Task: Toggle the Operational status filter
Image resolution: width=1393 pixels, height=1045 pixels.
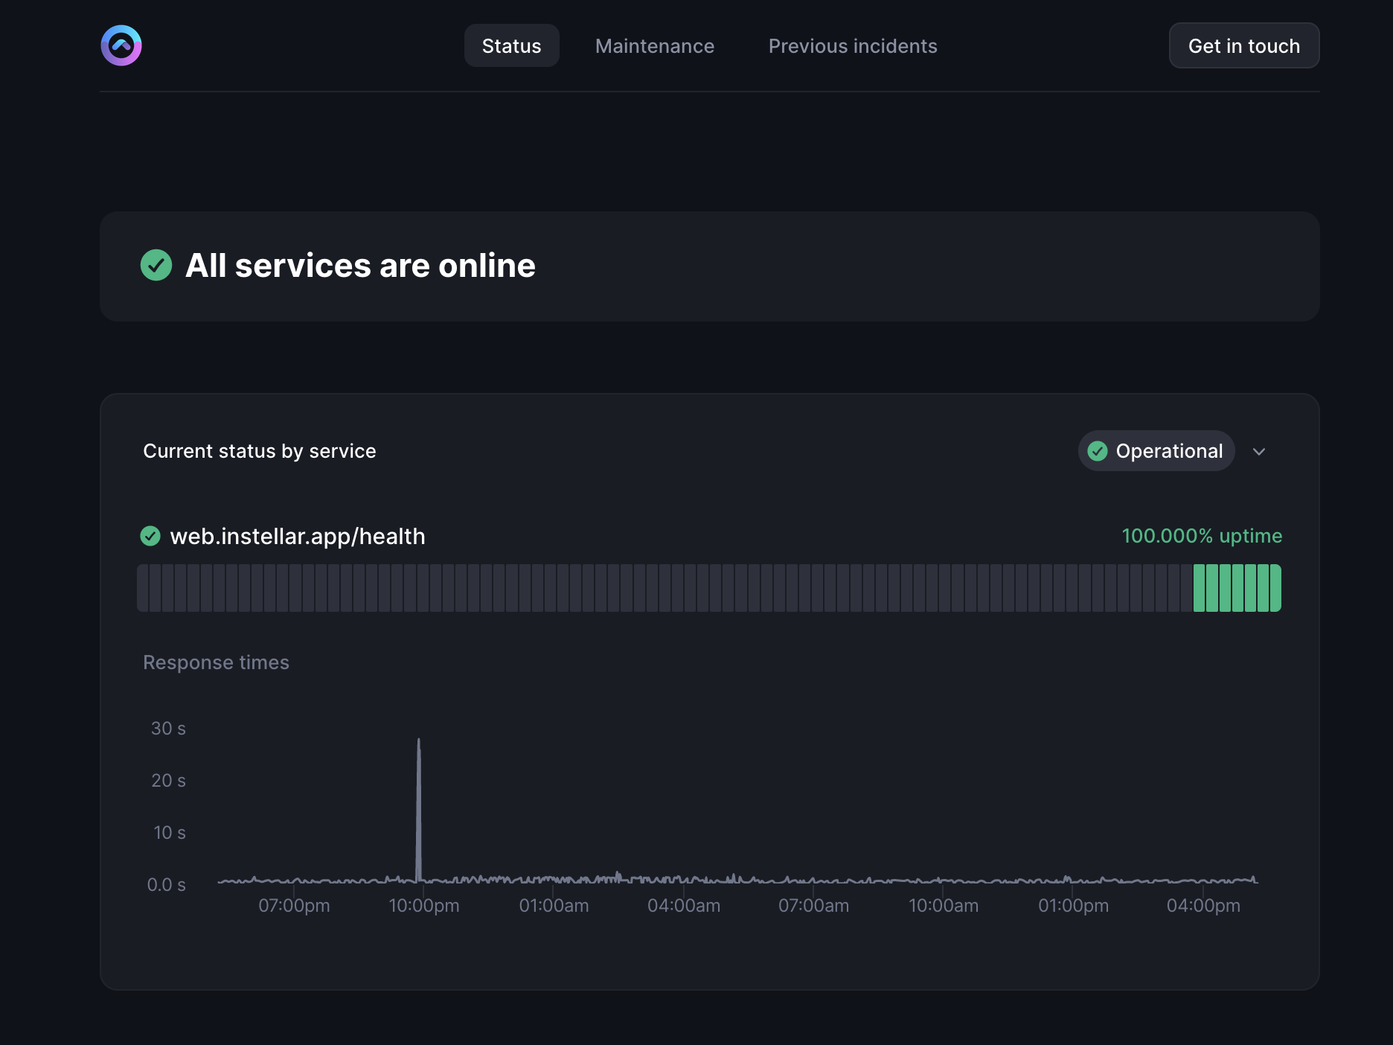Action: (1156, 450)
